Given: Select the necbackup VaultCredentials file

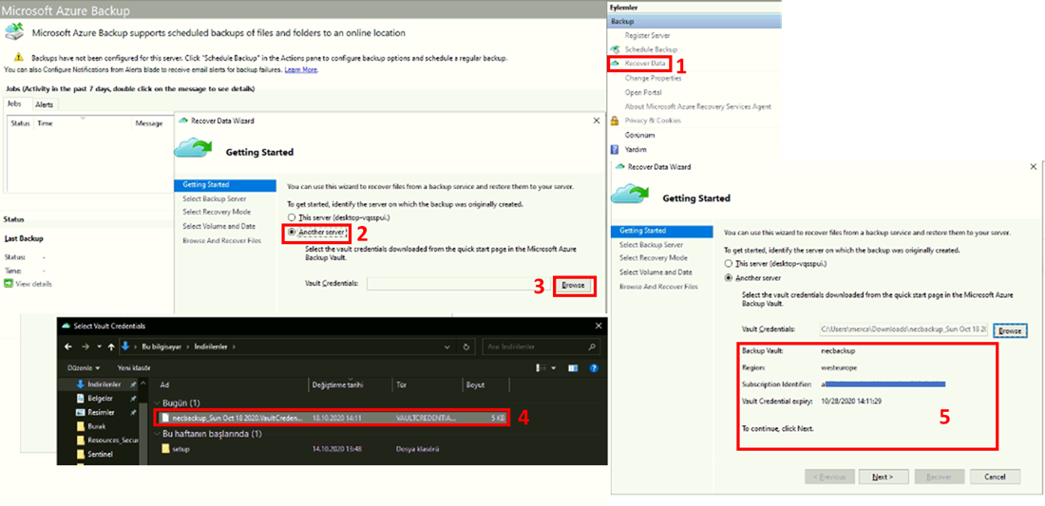Looking at the screenshot, I should [332, 418].
